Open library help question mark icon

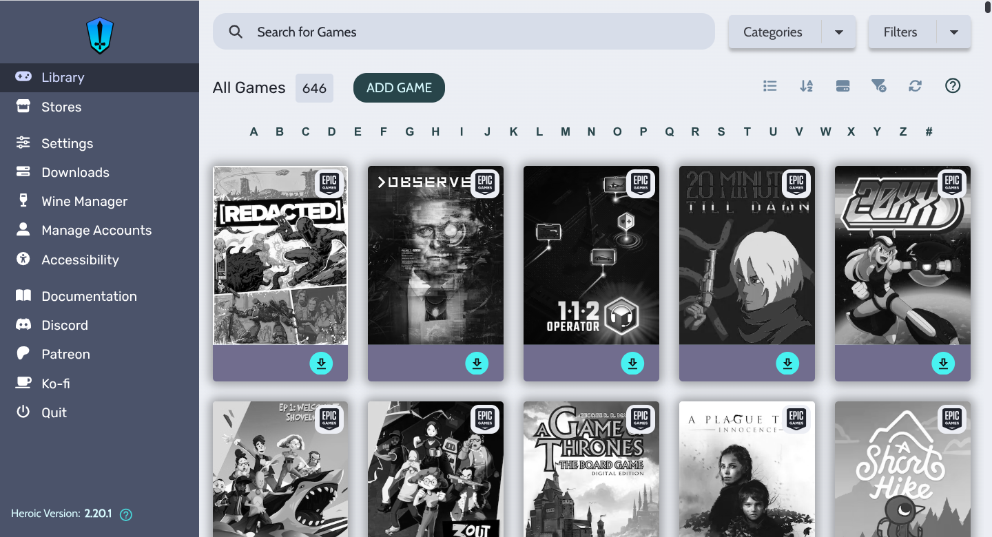pos(953,86)
